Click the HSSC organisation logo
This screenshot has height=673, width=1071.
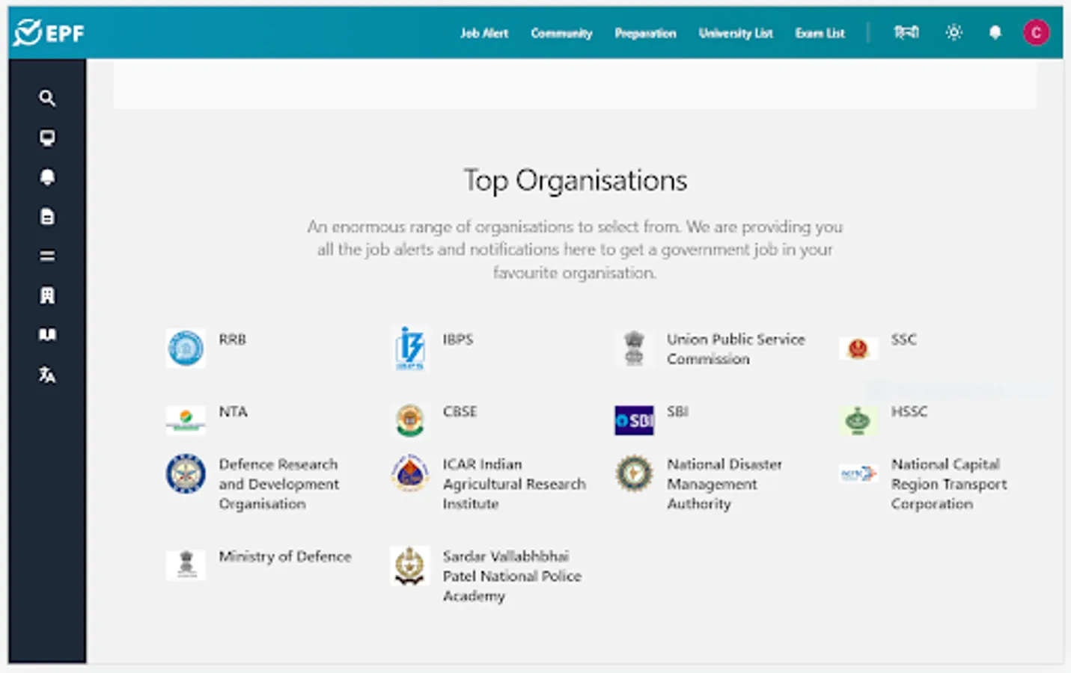click(858, 420)
